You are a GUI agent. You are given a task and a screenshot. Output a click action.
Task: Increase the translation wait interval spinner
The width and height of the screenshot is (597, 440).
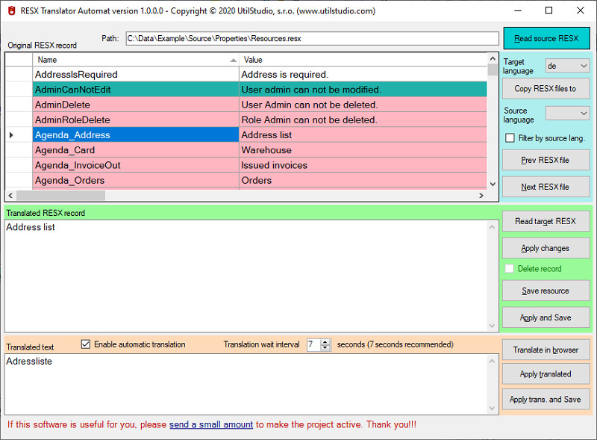pos(325,342)
